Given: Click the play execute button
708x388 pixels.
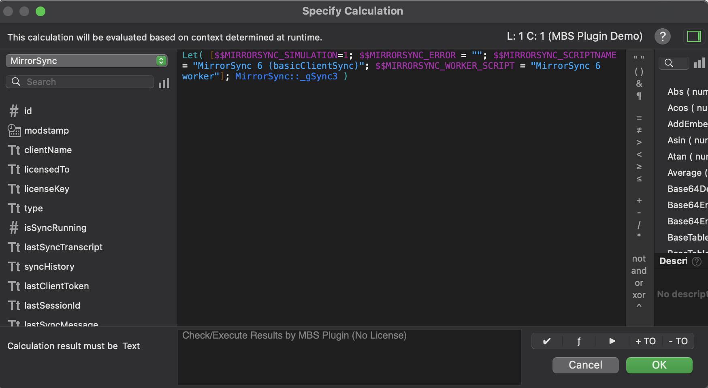Looking at the screenshot, I should pyautogui.click(x=612, y=341).
